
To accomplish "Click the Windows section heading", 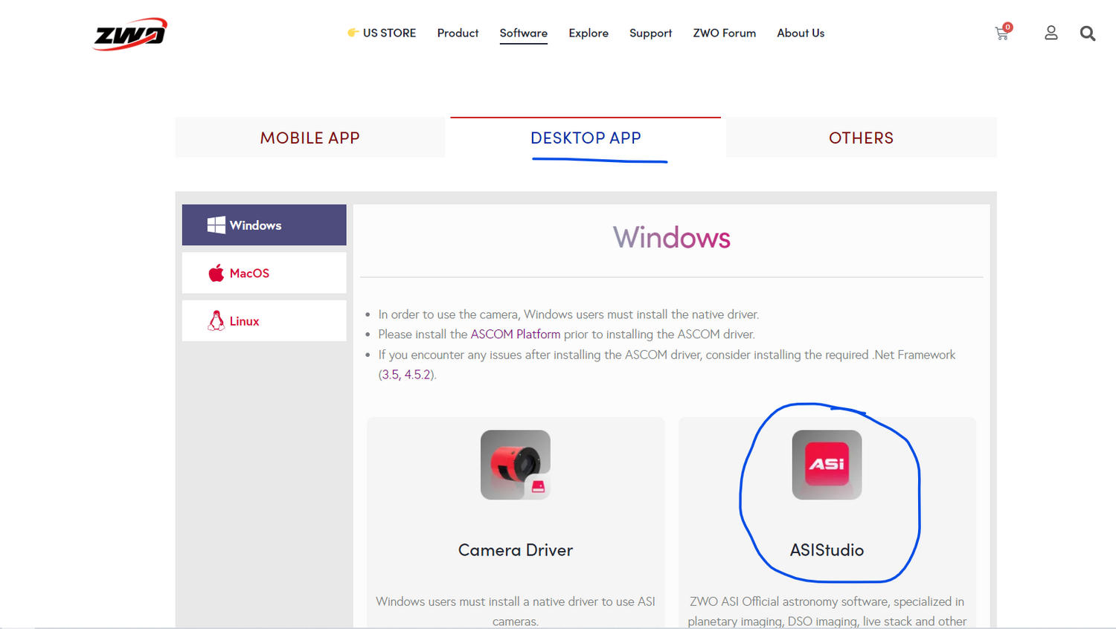I will pos(672,238).
